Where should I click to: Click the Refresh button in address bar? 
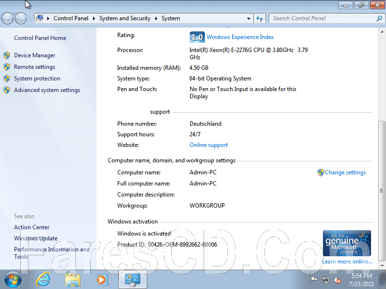coord(260,18)
